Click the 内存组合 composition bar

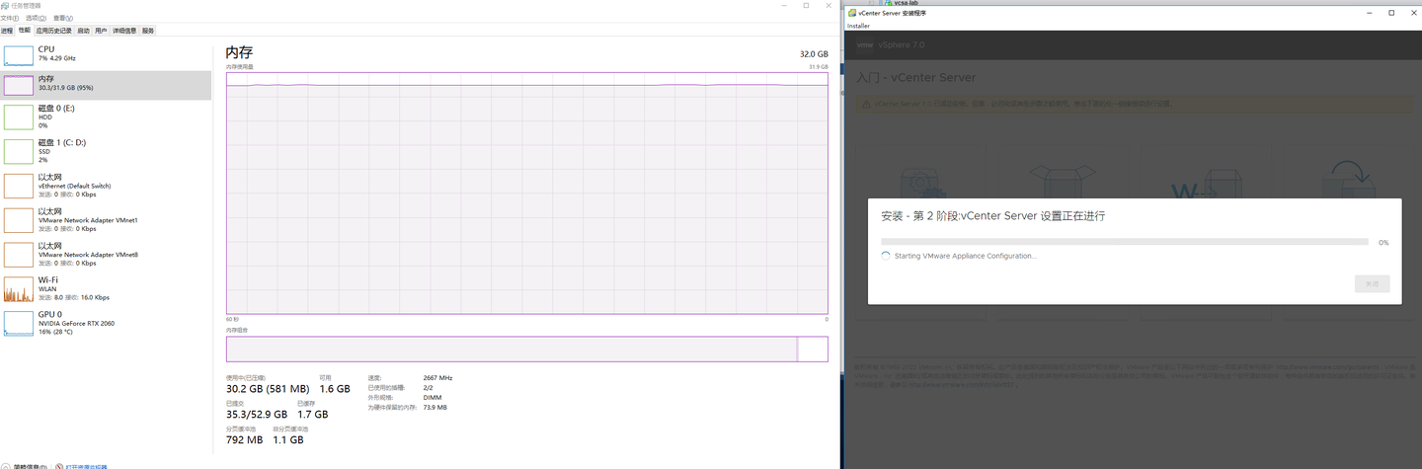click(x=526, y=349)
